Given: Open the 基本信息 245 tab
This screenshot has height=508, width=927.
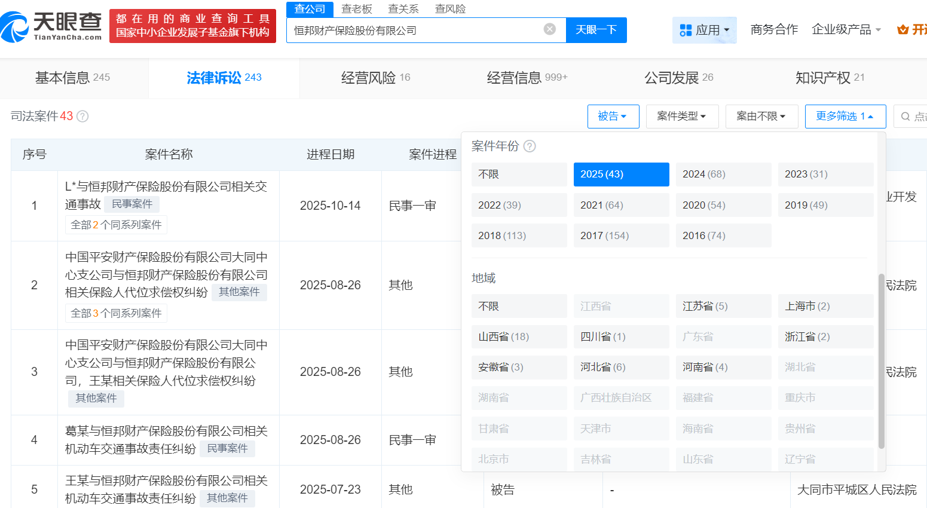Looking at the screenshot, I should point(73,78).
